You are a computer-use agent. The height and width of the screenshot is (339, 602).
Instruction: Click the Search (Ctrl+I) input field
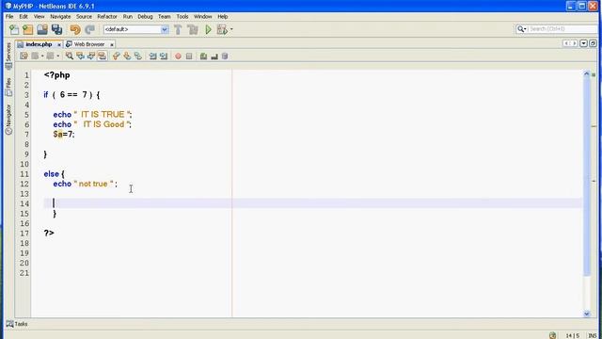562,29
